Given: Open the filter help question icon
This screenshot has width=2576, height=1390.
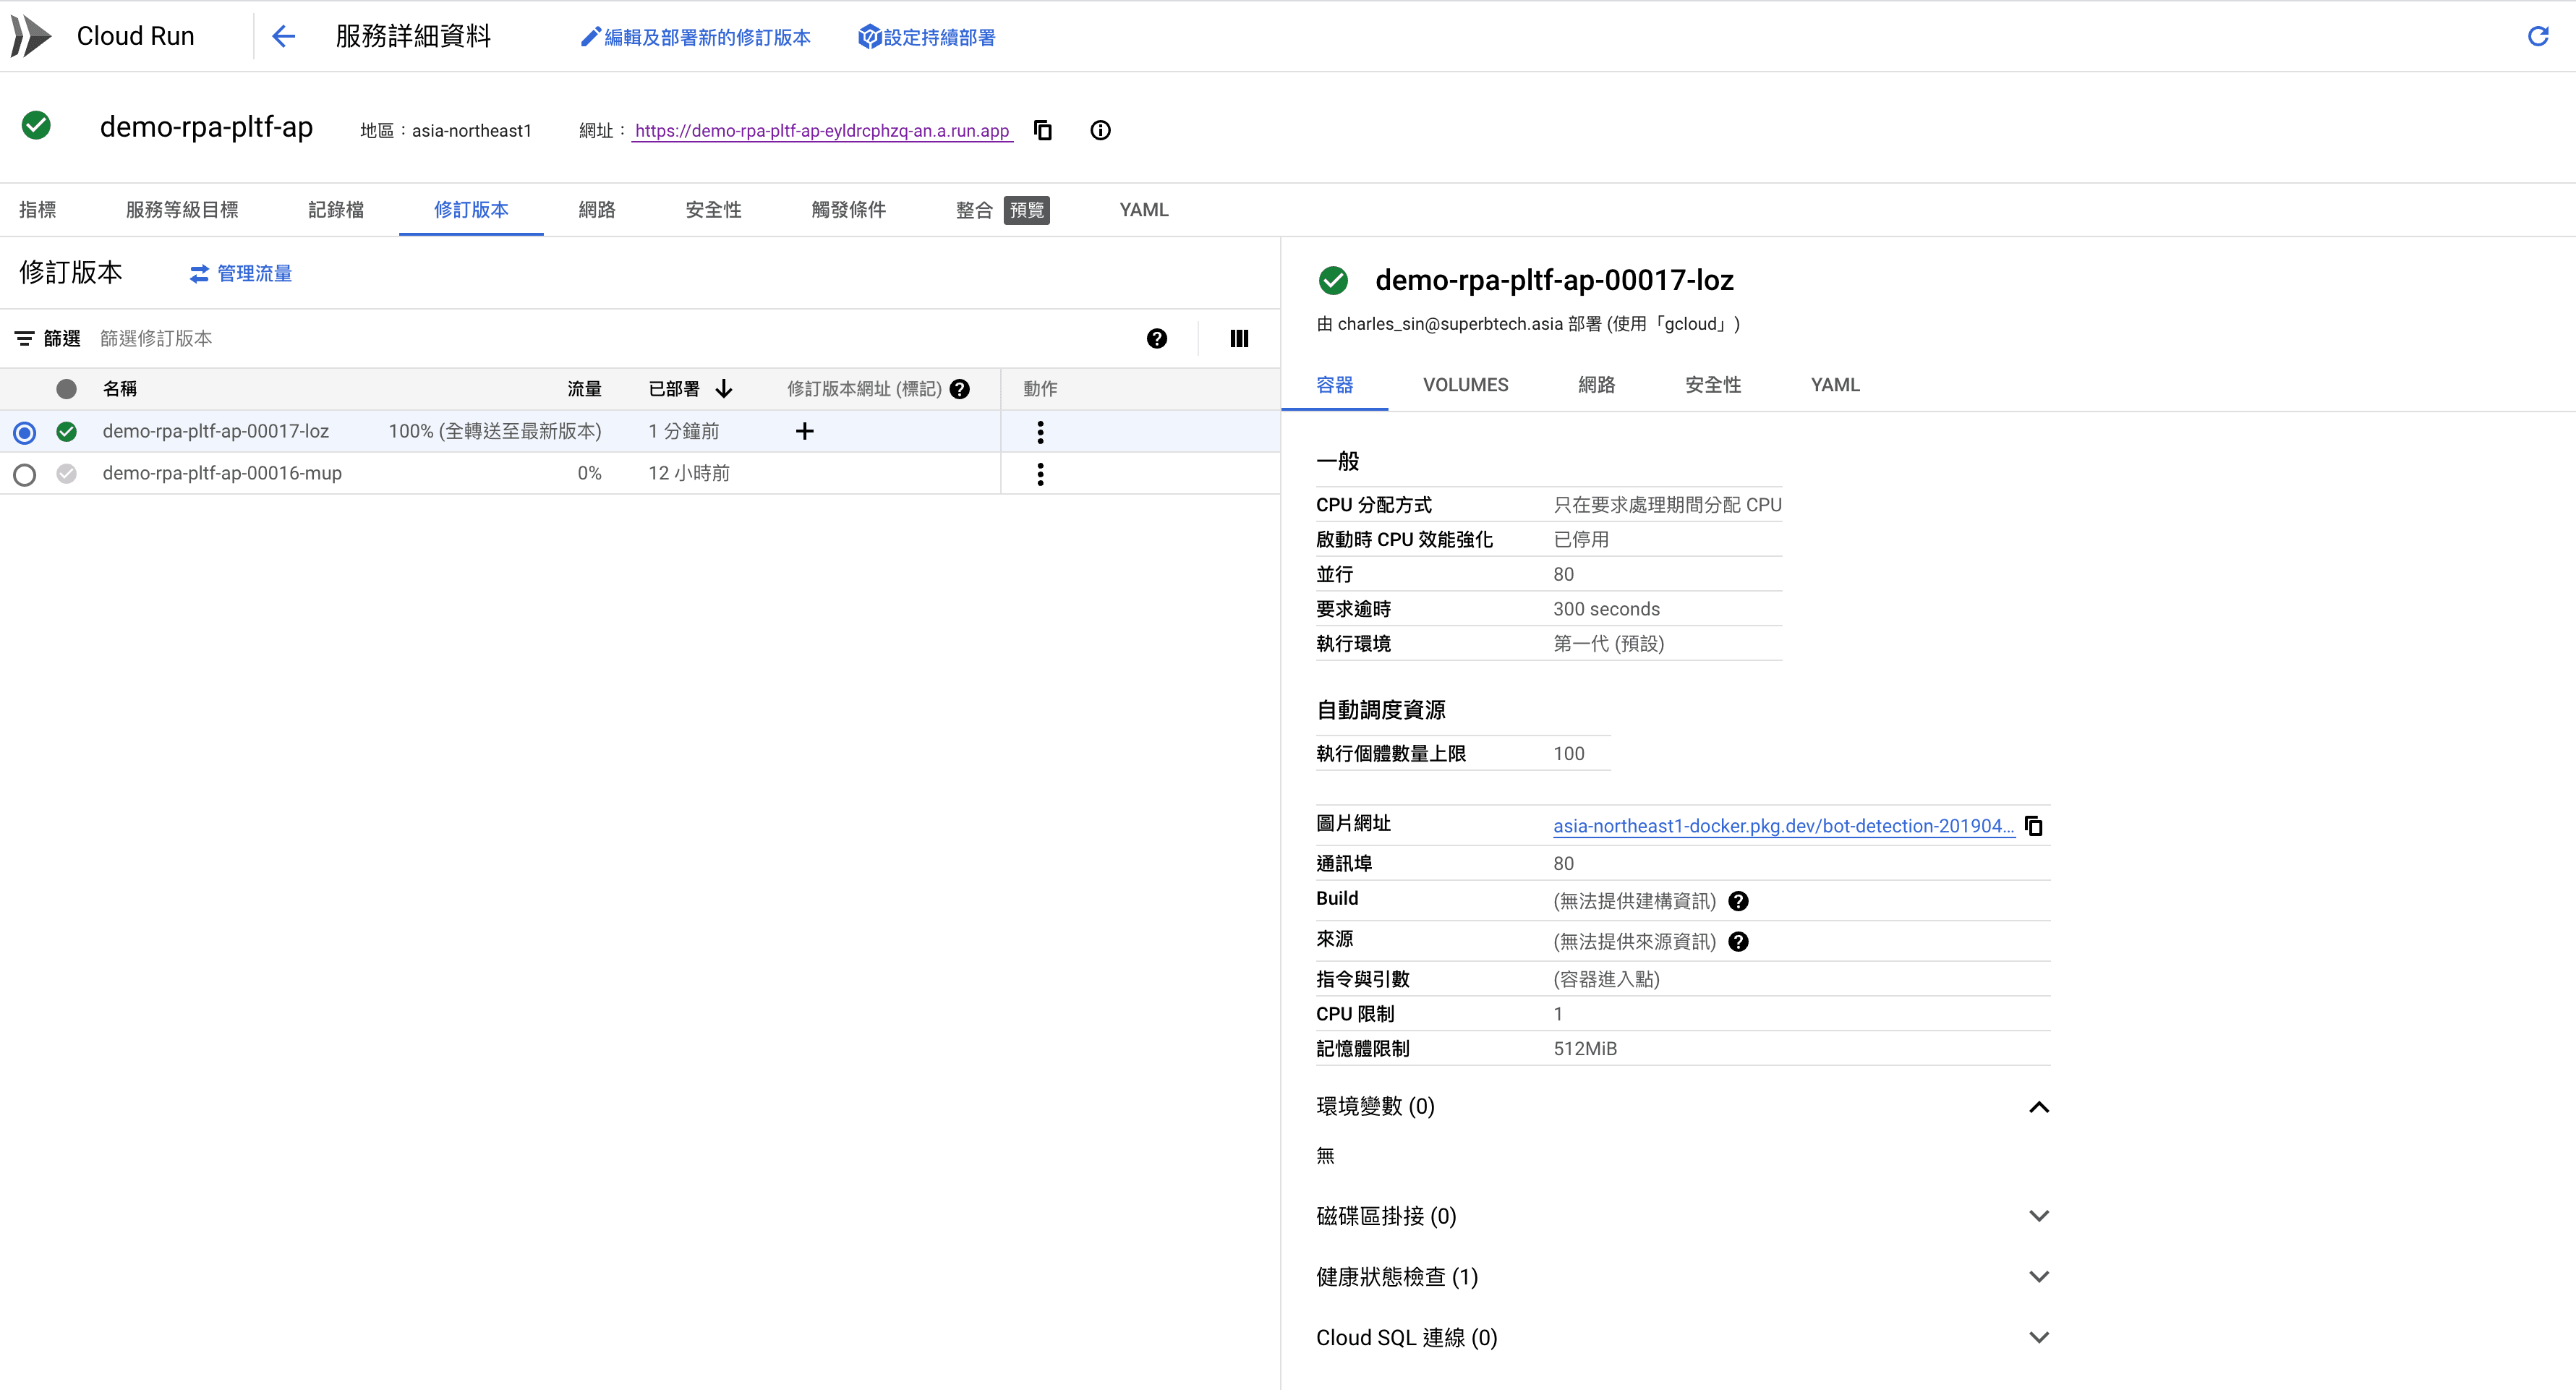Looking at the screenshot, I should point(1157,338).
